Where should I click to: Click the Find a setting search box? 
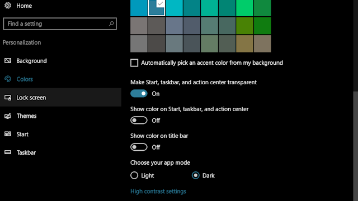(x=60, y=23)
